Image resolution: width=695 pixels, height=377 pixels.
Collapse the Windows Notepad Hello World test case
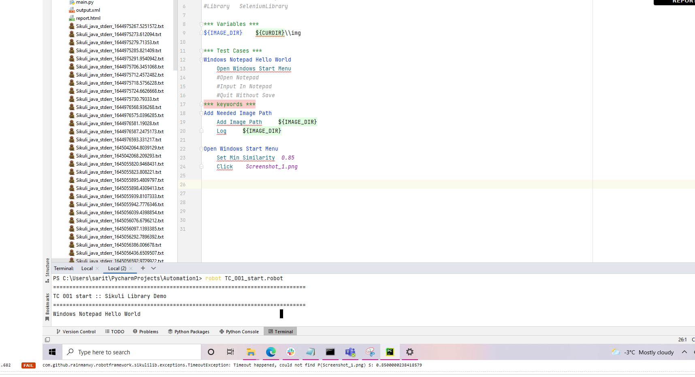[201, 60]
